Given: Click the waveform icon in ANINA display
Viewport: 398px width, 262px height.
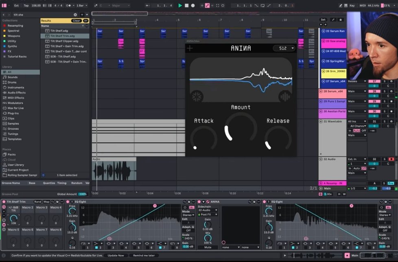Looking at the screenshot, I should pos(285,97).
